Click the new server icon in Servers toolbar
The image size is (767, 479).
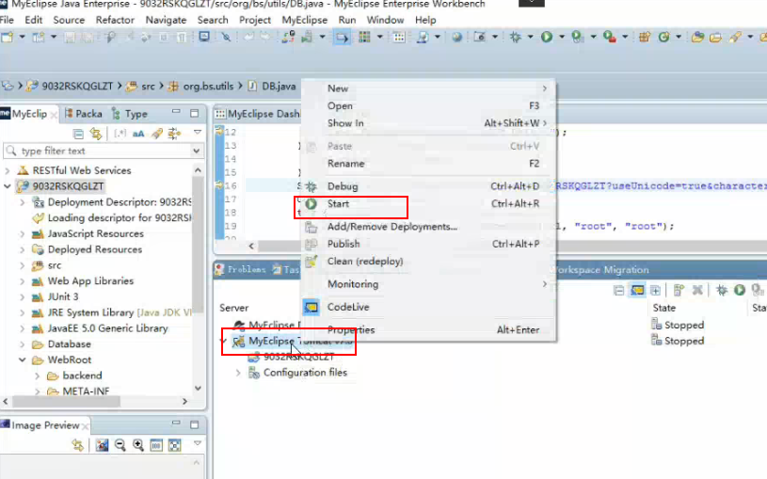pyautogui.click(x=679, y=290)
